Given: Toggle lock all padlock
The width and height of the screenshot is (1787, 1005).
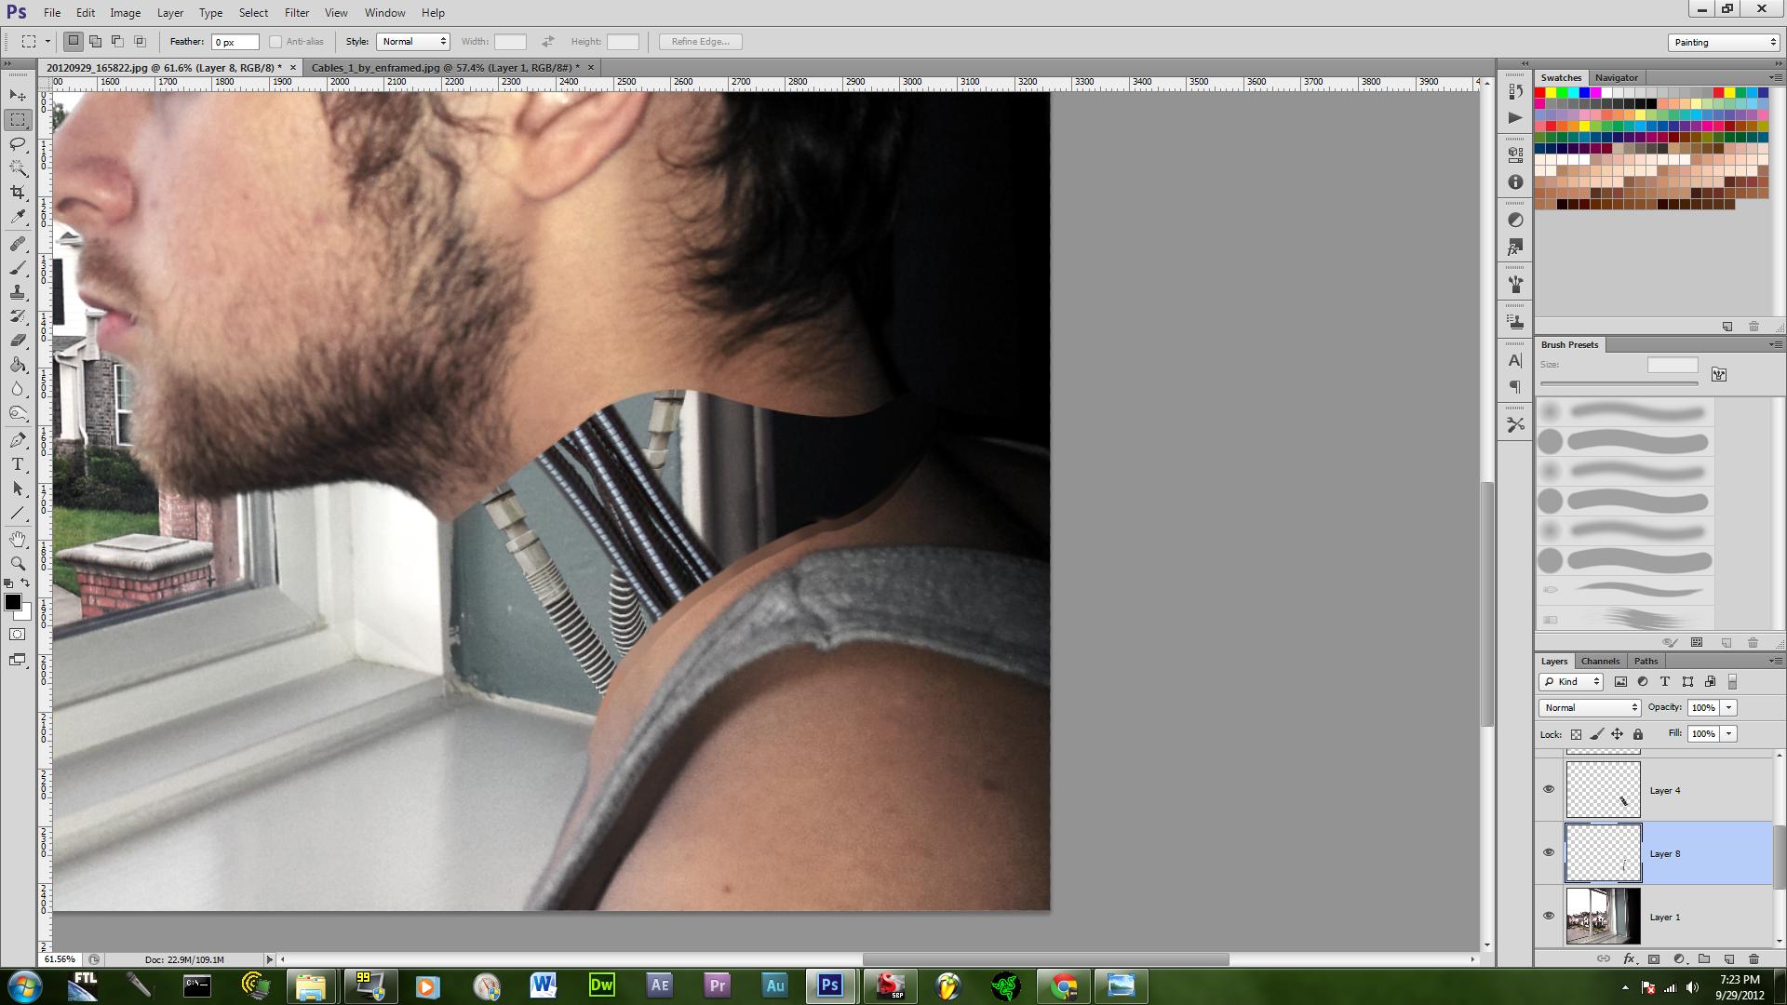Looking at the screenshot, I should (1637, 734).
